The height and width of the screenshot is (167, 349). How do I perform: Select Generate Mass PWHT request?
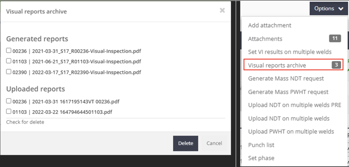(288, 92)
